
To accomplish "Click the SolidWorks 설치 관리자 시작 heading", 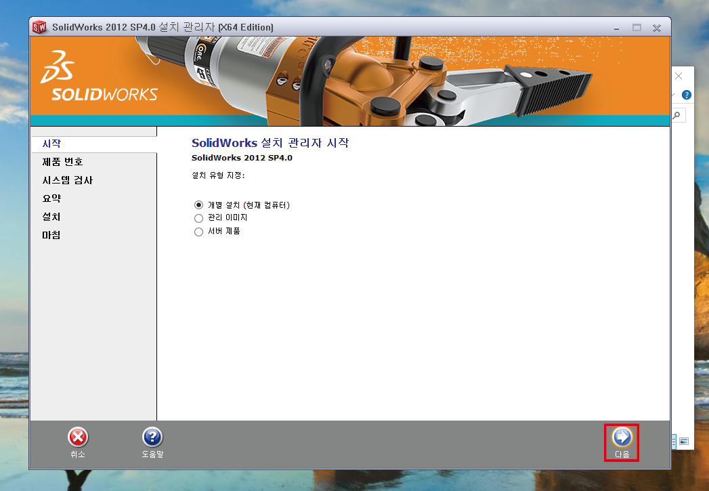I will (270, 143).
